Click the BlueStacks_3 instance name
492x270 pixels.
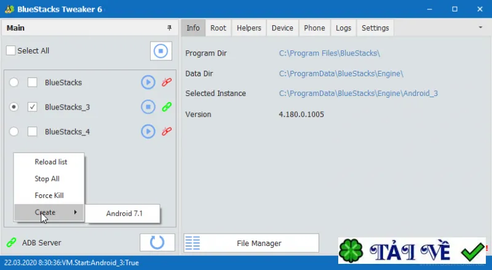click(x=67, y=107)
